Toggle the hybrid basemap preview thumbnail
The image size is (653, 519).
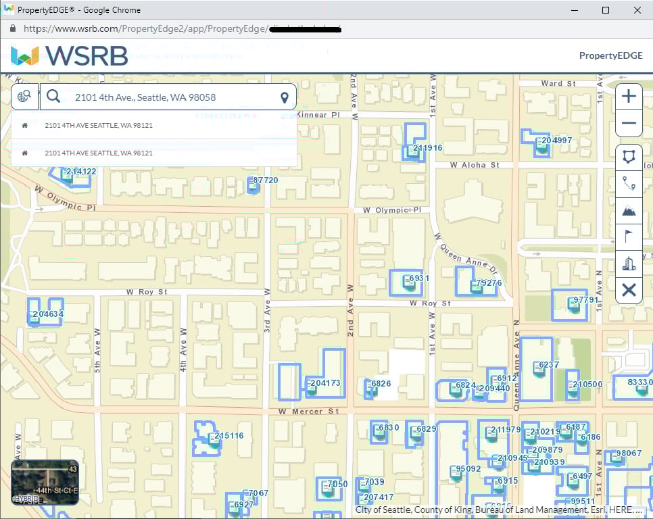click(45, 481)
